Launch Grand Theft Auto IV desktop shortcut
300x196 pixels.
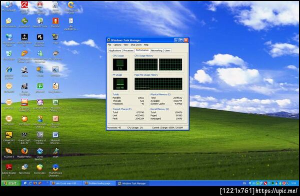point(24,138)
